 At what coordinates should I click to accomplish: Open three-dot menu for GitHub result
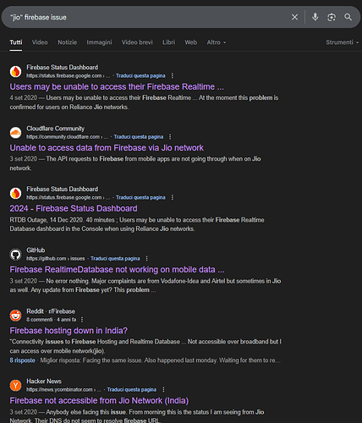[146, 259]
